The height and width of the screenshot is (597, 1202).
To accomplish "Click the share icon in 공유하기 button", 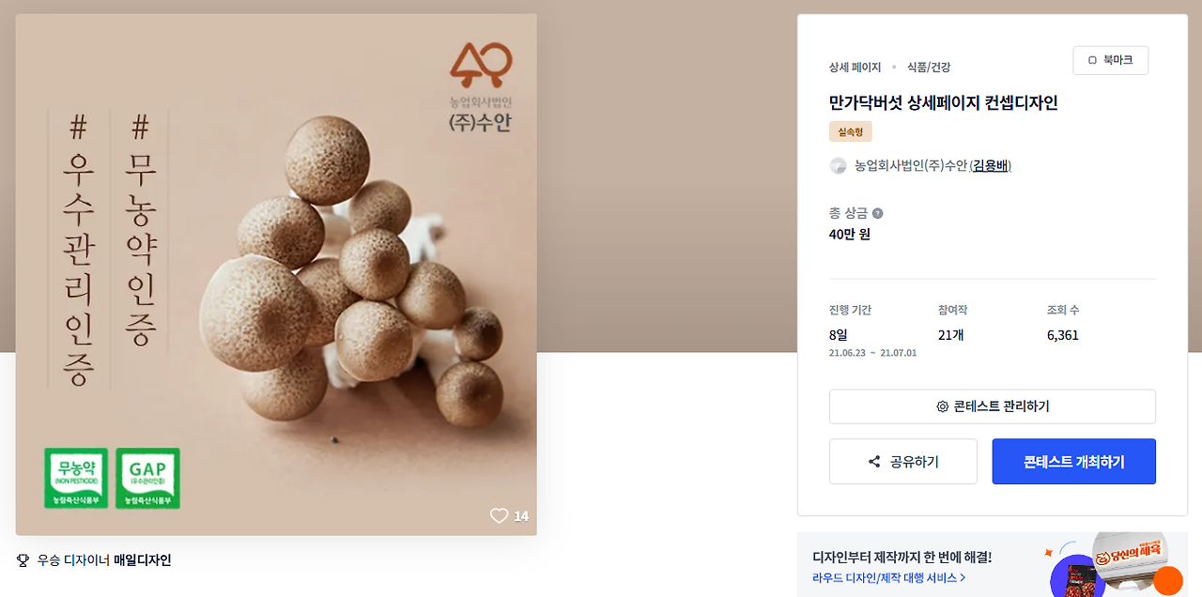I will tap(874, 462).
